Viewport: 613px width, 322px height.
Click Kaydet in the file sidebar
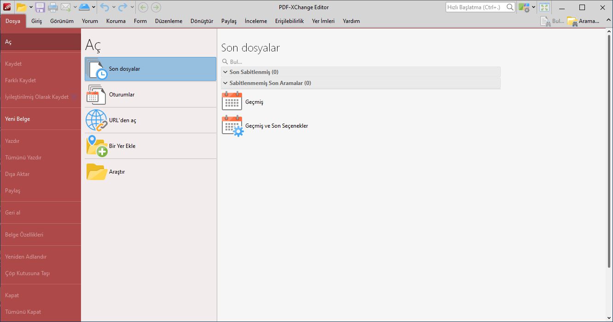pyautogui.click(x=40, y=64)
